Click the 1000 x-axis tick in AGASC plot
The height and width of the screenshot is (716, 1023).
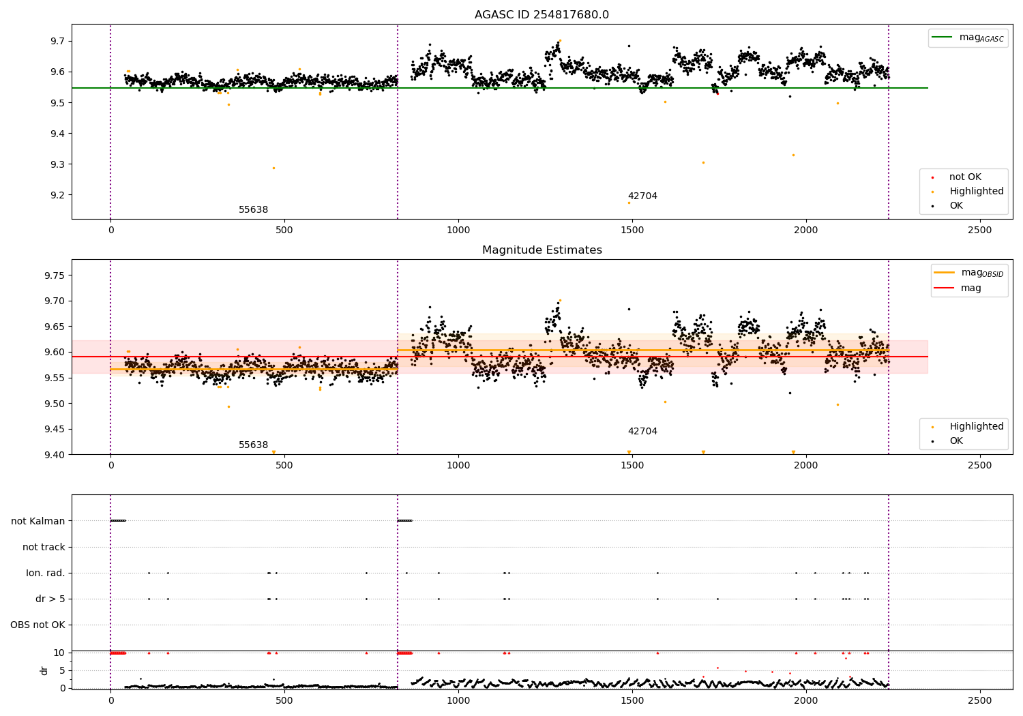point(458,230)
